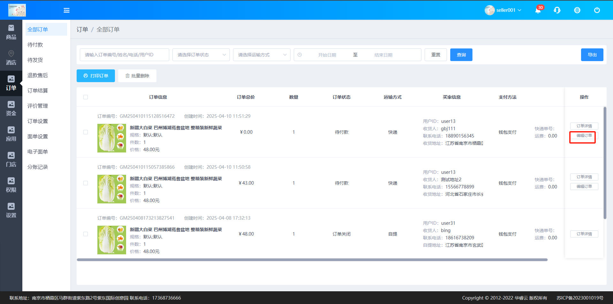Check order GM250410115128516472 checkbox
Viewport: 613px width, 304px height.
[x=86, y=132]
